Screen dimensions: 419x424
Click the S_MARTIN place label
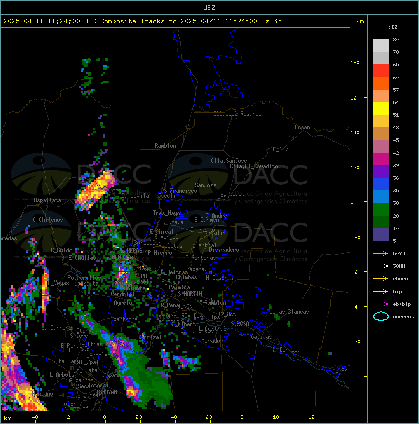(x=190, y=294)
